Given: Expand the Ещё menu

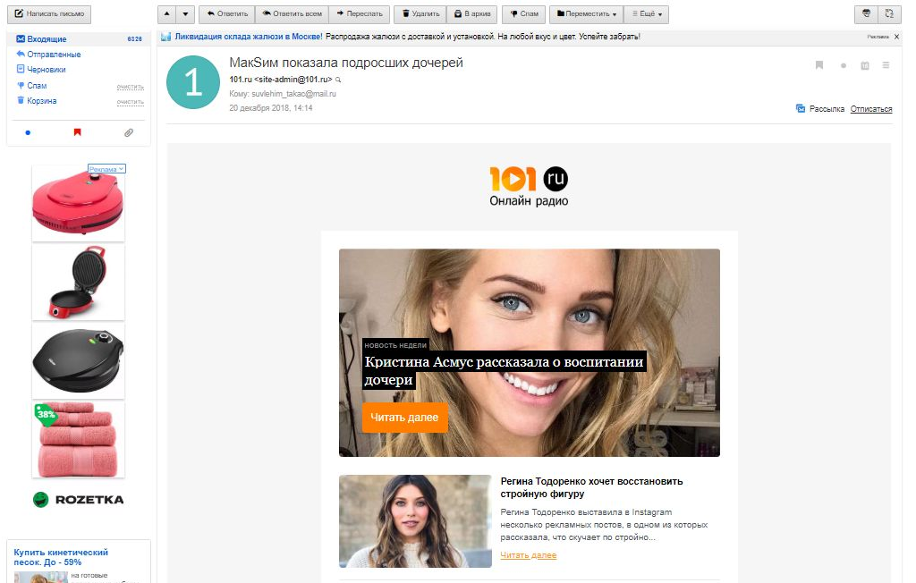Looking at the screenshot, I should pos(647,13).
